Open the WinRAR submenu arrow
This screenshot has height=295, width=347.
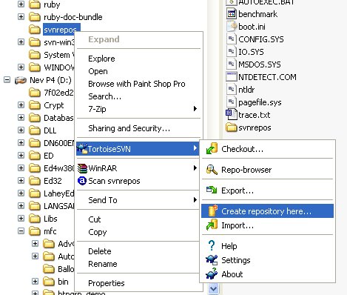point(195,168)
